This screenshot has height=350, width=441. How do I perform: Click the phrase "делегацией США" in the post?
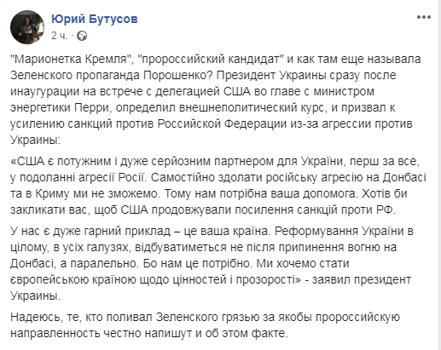coord(203,92)
